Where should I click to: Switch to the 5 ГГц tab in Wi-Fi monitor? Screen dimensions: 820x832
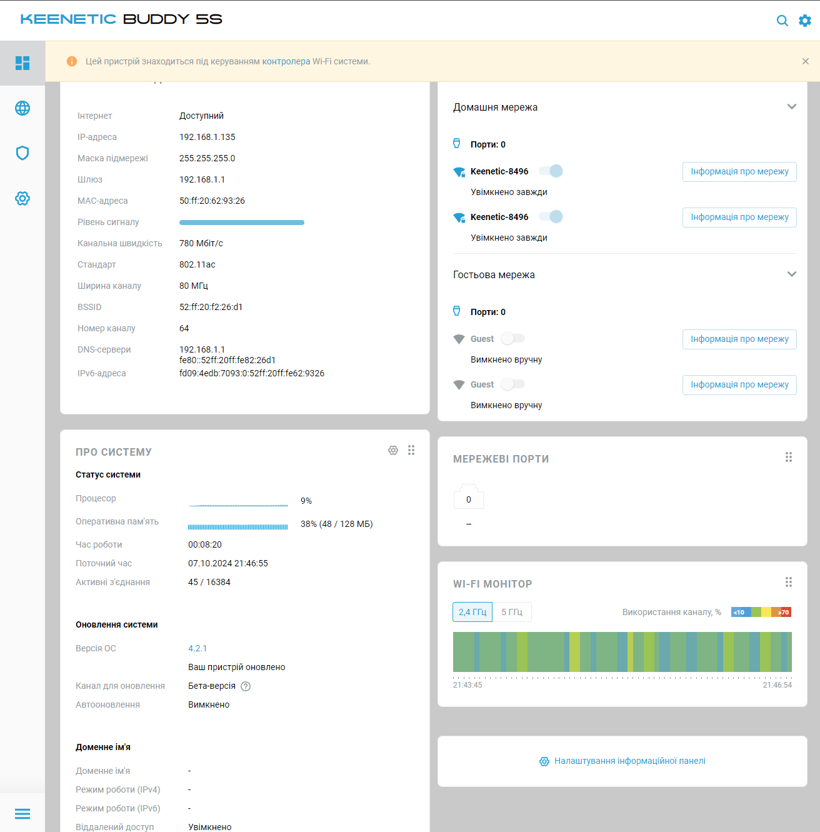512,612
